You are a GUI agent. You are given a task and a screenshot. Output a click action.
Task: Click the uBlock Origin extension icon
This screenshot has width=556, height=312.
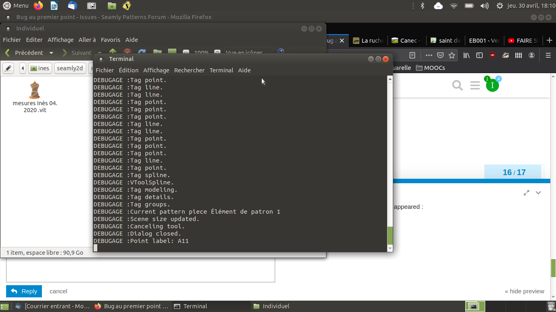[493, 55]
